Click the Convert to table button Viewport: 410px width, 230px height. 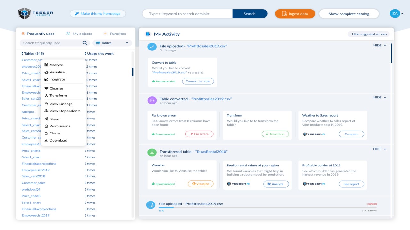tap(198, 81)
